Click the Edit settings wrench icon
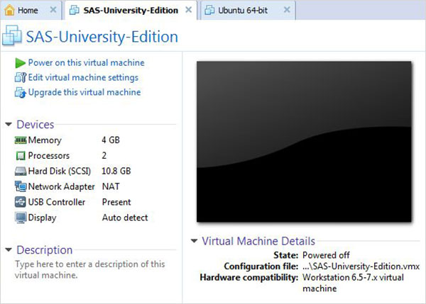426x304 pixels. (21, 77)
